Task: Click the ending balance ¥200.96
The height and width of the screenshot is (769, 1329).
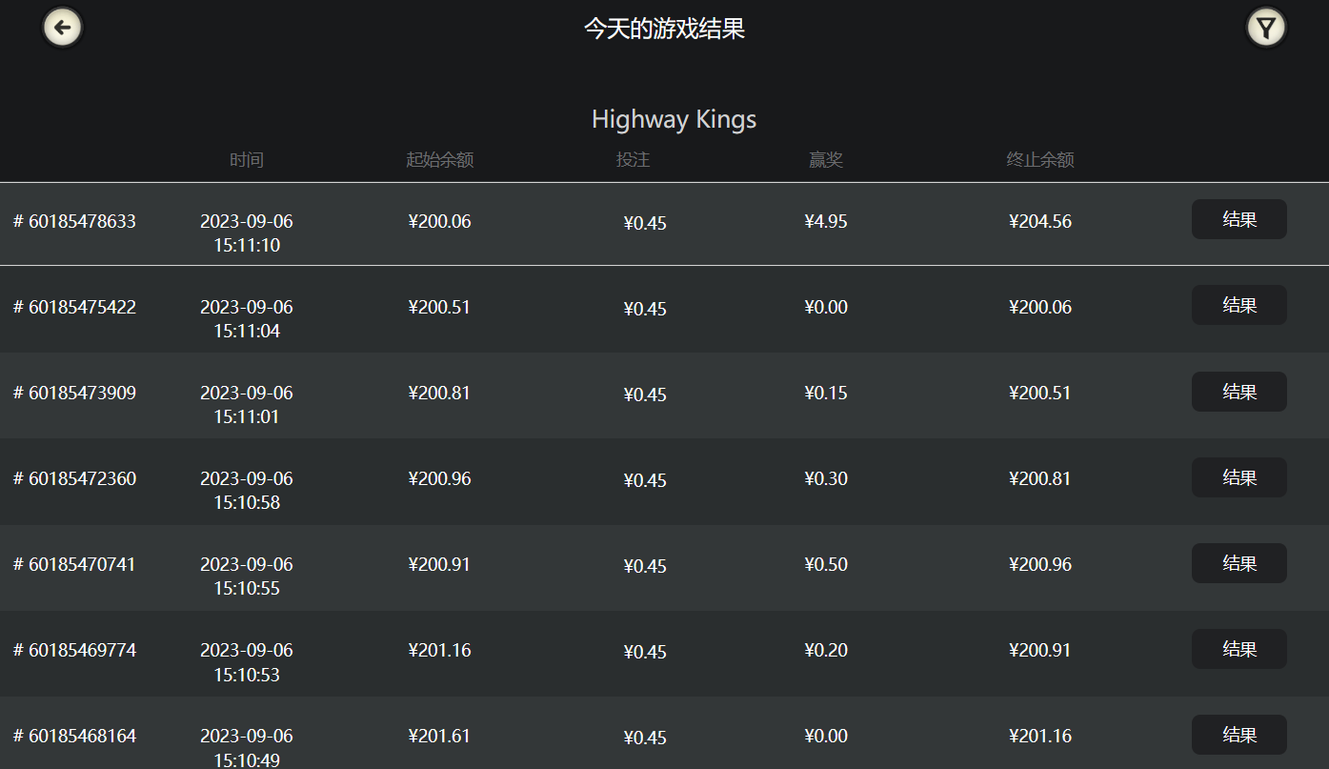Action: [x=1040, y=565]
